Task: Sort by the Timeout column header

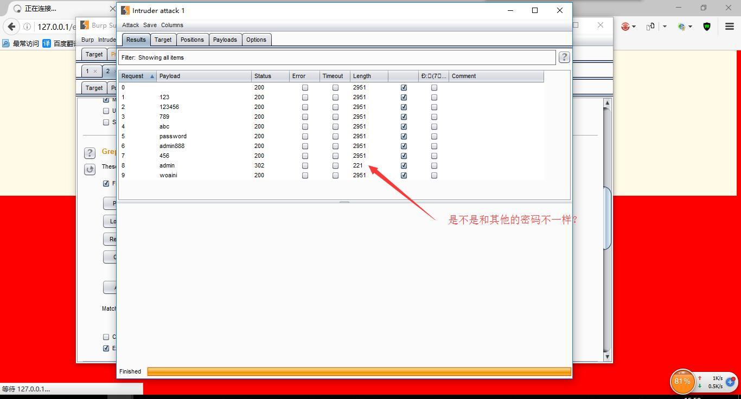Action: click(335, 76)
